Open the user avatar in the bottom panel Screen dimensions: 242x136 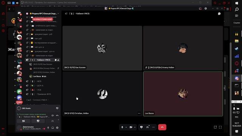(x=19, y=128)
